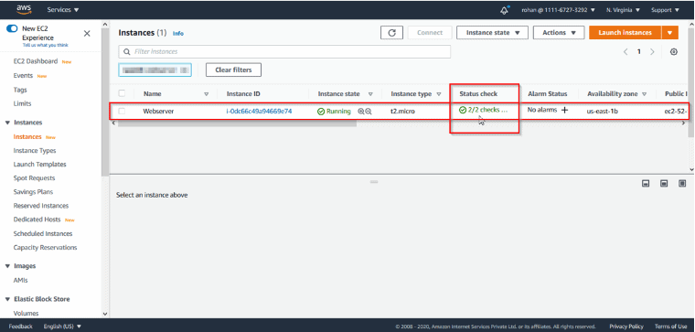Select all instances header checkbox

pos(122,93)
